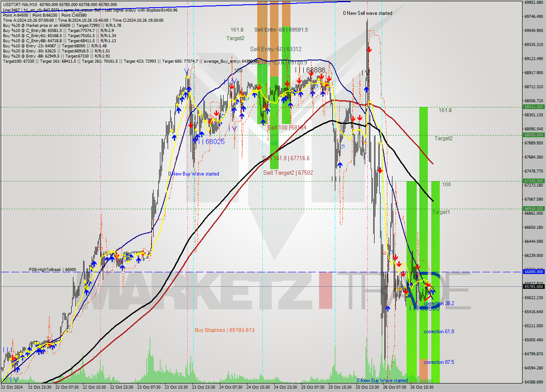Select the 'Sell Target2 | 67502' label
Screen dimensions: 546x392
tap(288, 173)
